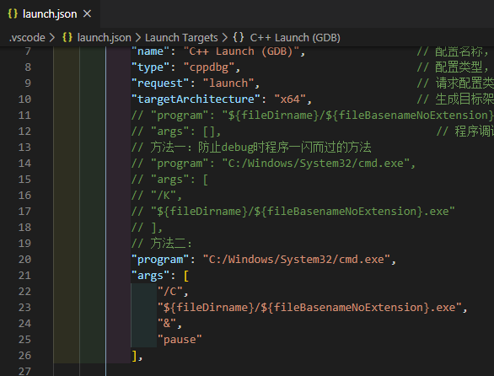Open the Launch Targets breadcrumb
Image resolution: width=494 pixels, height=376 pixels.
[x=181, y=37]
